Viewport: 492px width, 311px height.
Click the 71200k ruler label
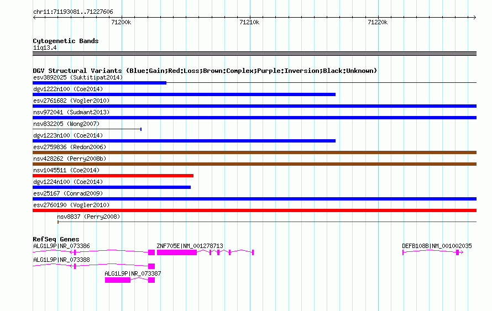pos(121,22)
